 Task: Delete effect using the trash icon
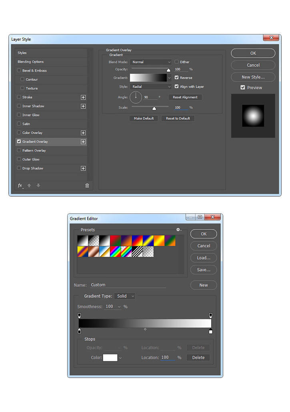tap(87, 185)
